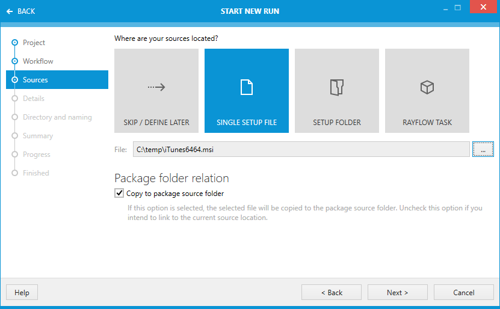Click the Project step circle marker
Image resolution: width=500 pixels, height=309 pixels.
14,43
